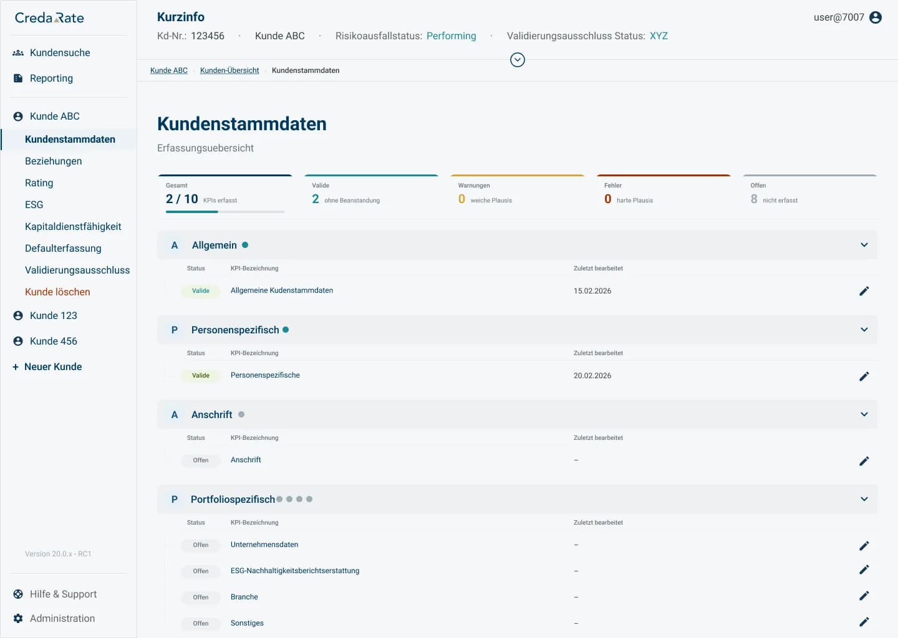
Task: Collapse the Allgemein section chevron
Action: (864, 245)
